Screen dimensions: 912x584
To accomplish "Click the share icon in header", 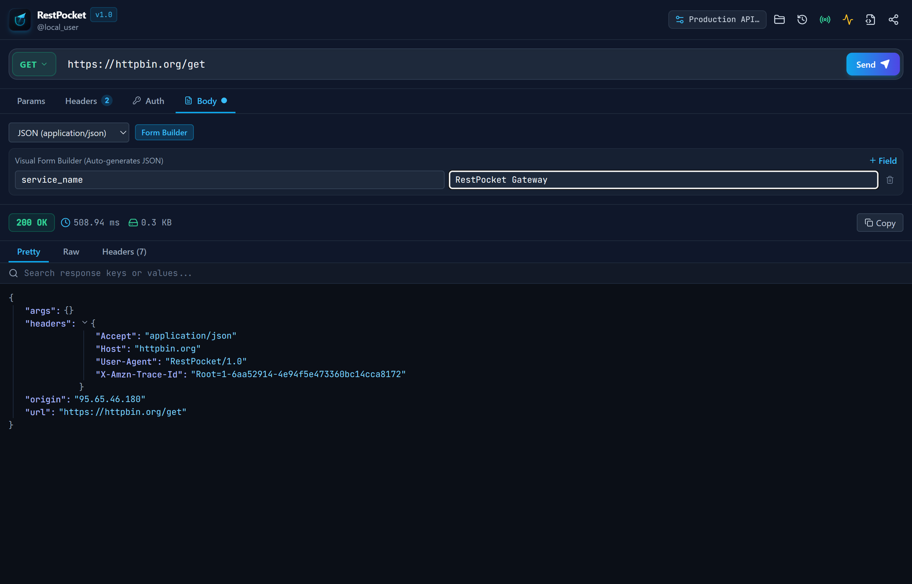I will pos(893,19).
